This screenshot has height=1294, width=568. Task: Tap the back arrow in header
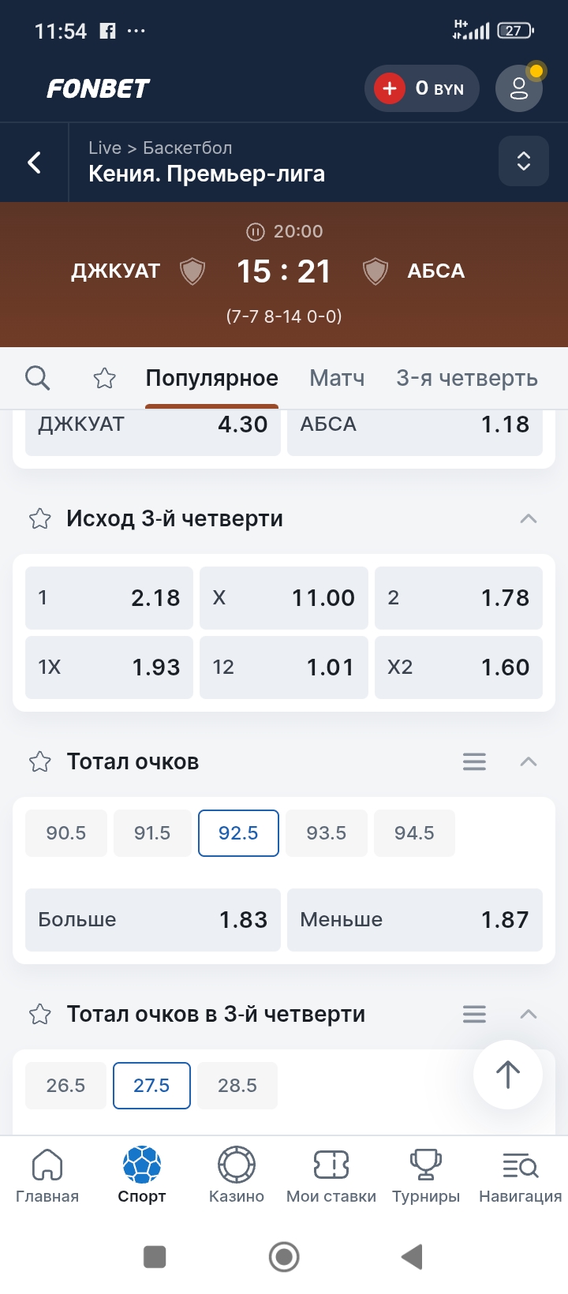pyautogui.click(x=35, y=163)
